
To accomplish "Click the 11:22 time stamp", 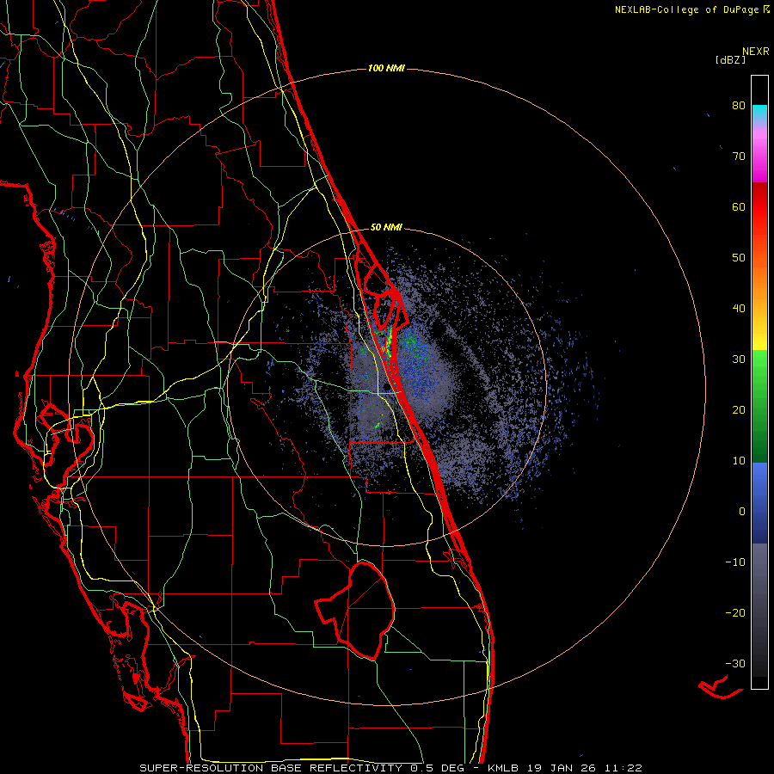I will coord(622,768).
